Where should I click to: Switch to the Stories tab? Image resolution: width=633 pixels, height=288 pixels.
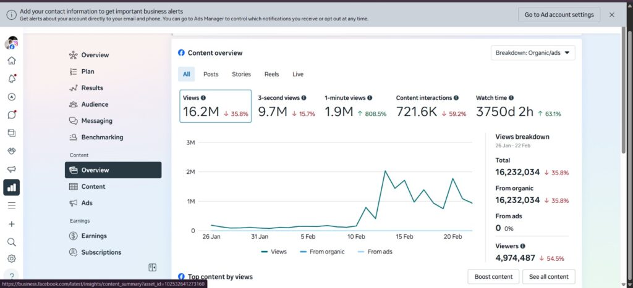coord(242,74)
